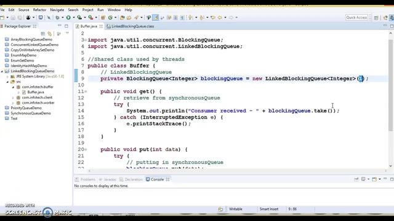Click Display Selected Console icon
394x221 pixels.
tap(363, 179)
